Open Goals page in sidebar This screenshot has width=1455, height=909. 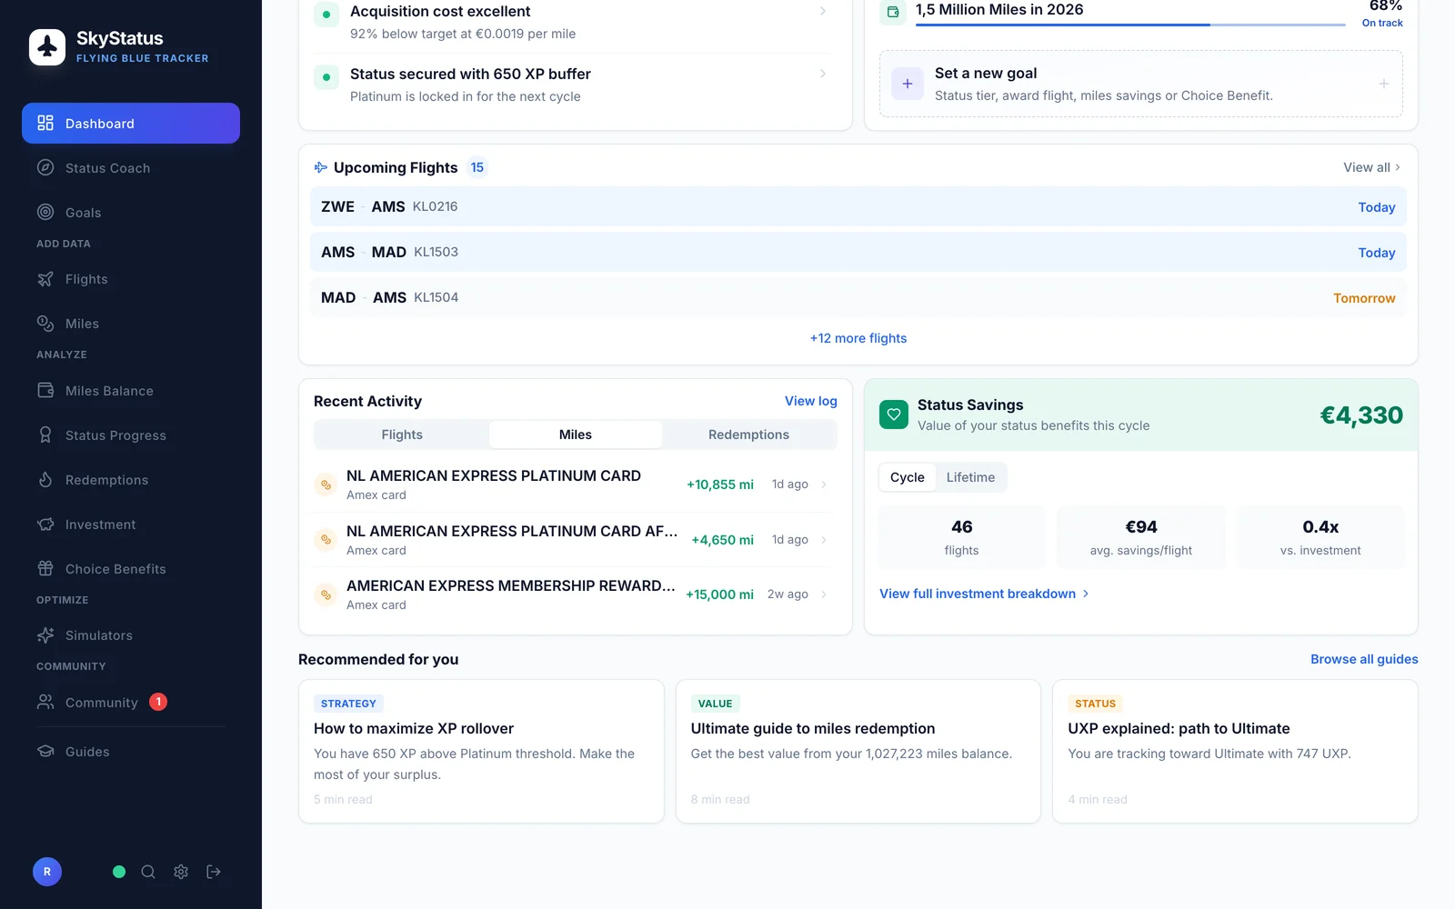[x=131, y=213]
